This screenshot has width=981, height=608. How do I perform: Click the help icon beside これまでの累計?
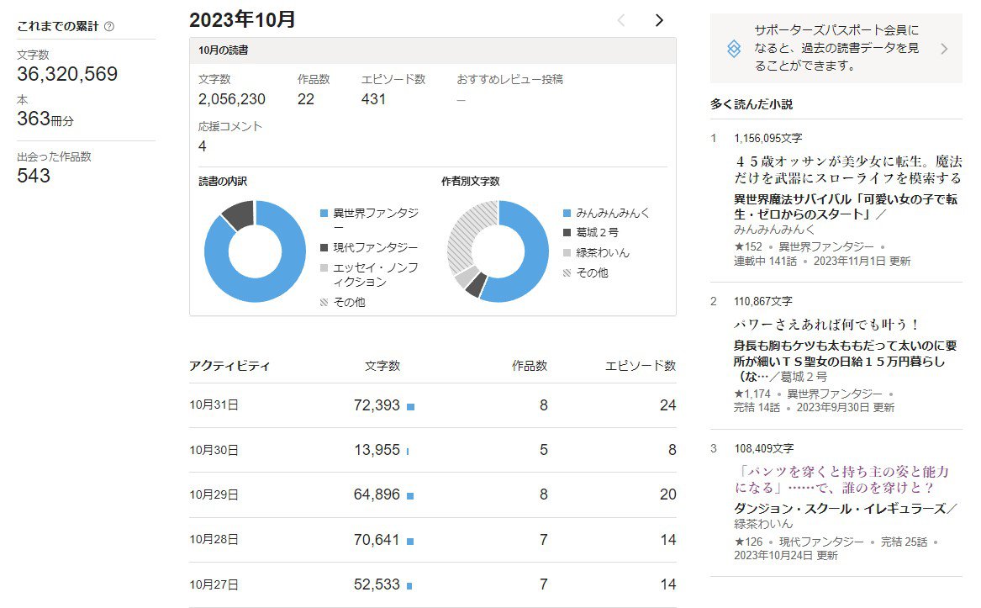(x=109, y=26)
